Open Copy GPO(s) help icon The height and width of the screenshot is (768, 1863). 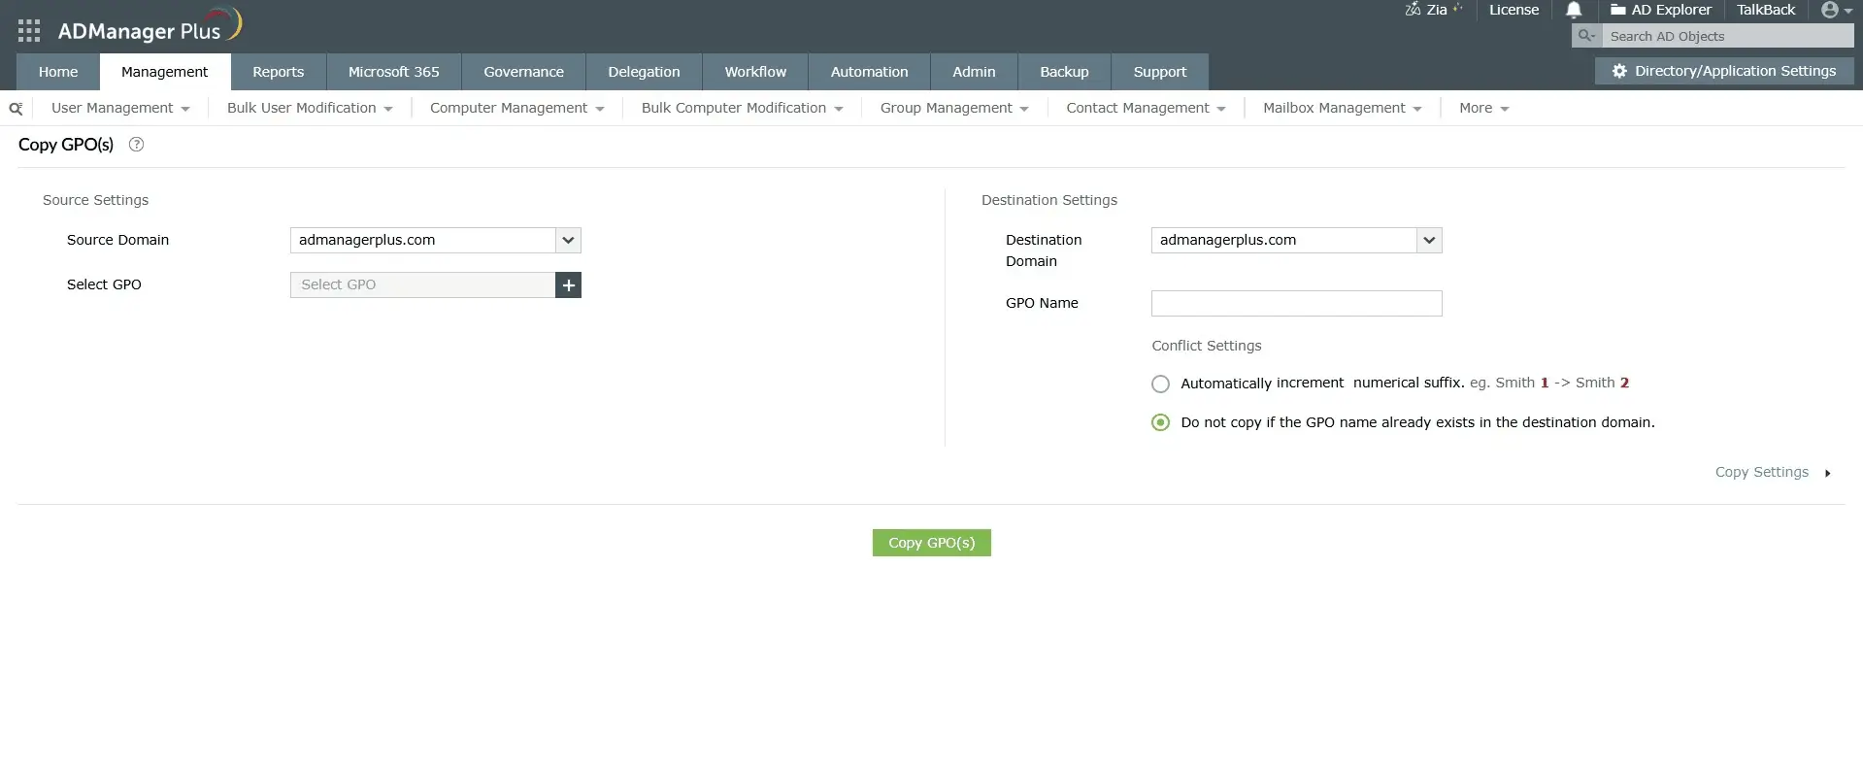coord(137,145)
